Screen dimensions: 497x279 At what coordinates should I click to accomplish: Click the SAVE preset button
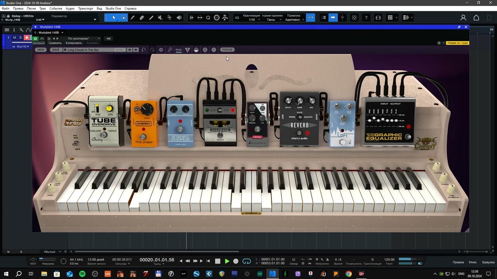point(56,50)
